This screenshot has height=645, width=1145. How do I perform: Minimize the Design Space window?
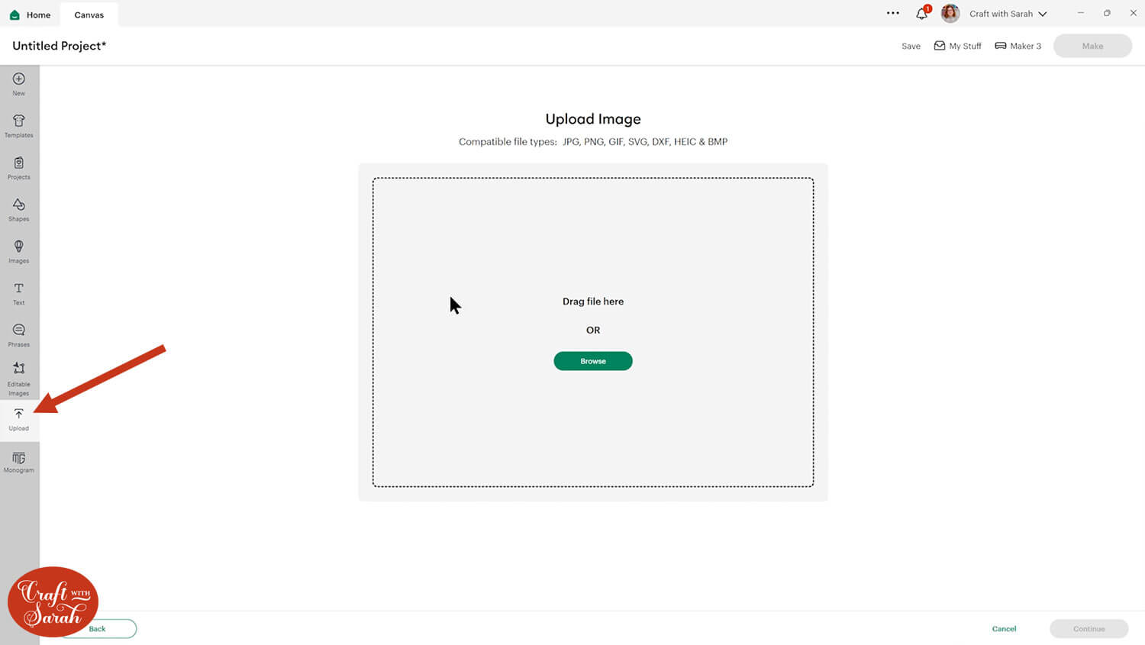tap(1081, 13)
